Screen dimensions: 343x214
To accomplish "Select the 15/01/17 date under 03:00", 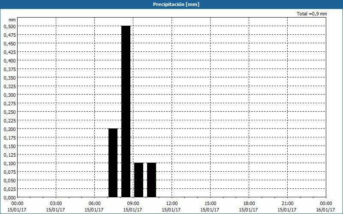I will 56,210.
